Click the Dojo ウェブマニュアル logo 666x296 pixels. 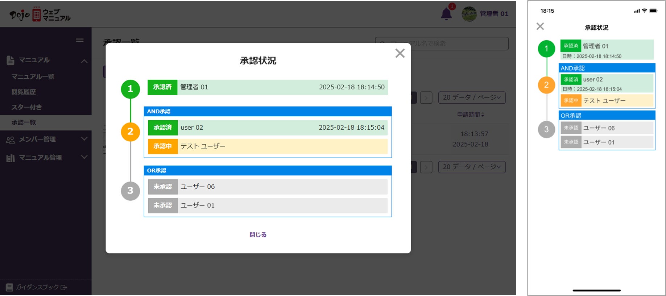40,14
